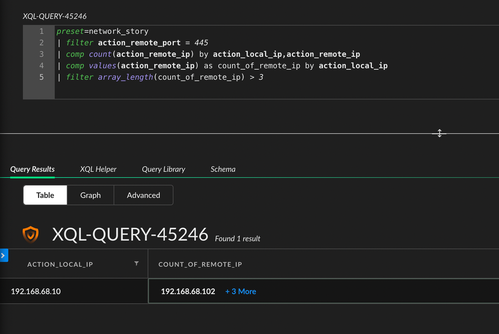
Task: Switch results to Graph view
Action: click(90, 195)
